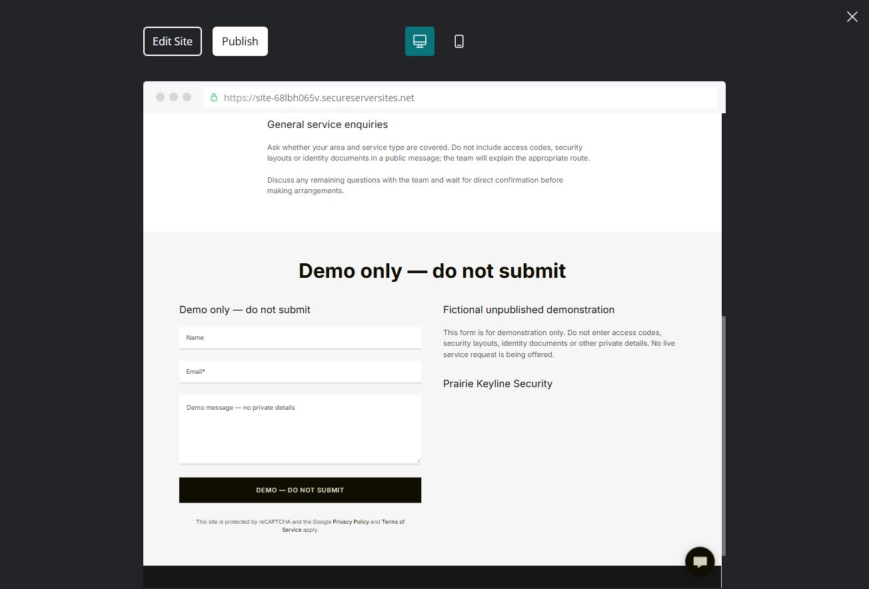Click the paragraph starting 'Discuss any remaining questions'

click(x=415, y=185)
